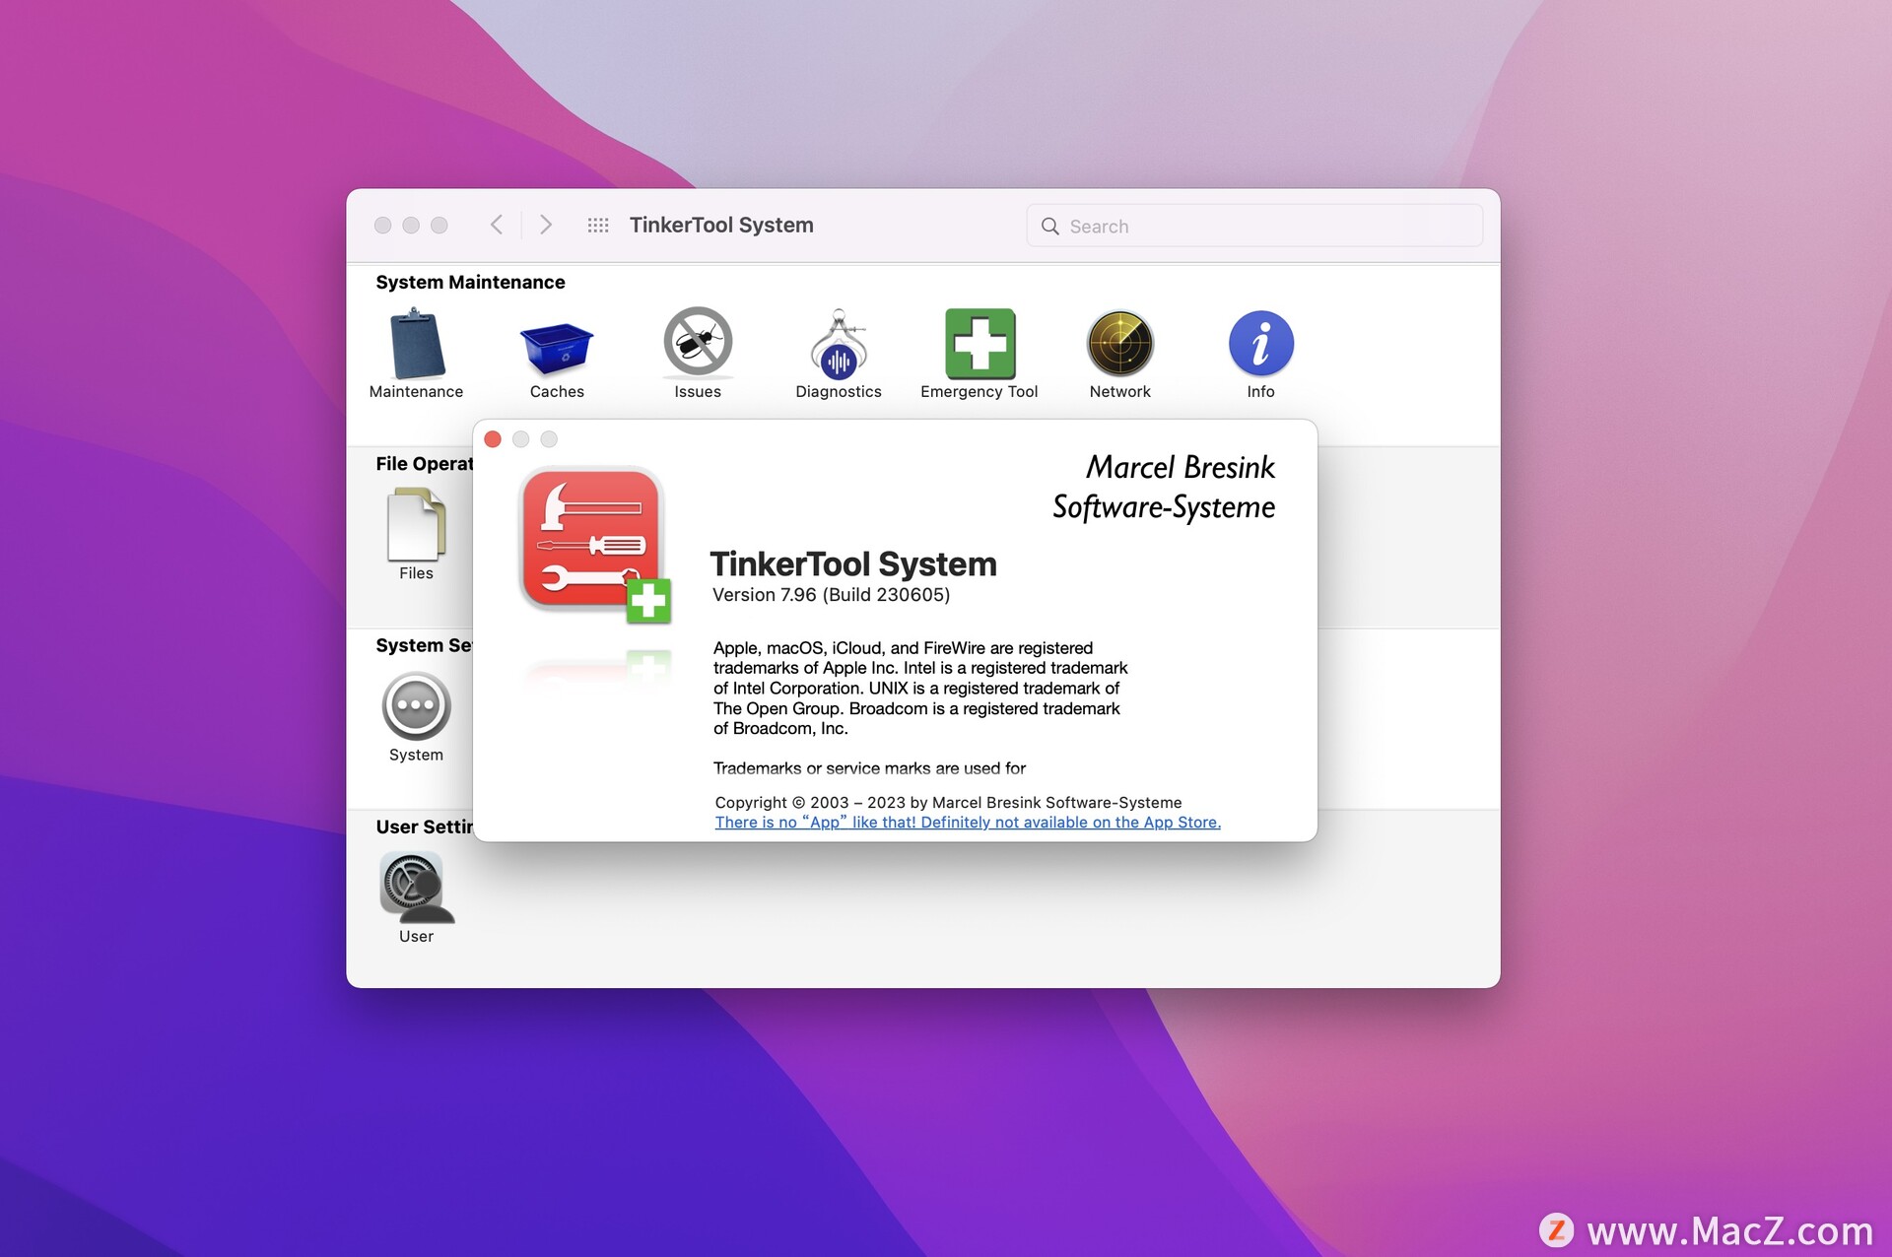This screenshot has height=1257, width=1892.
Task: Click the 'Trademarks or service marks' line
Action: (869, 768)
